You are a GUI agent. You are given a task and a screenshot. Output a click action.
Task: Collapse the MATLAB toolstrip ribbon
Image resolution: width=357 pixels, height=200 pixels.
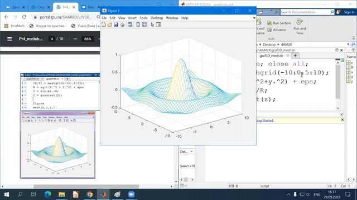354,38
